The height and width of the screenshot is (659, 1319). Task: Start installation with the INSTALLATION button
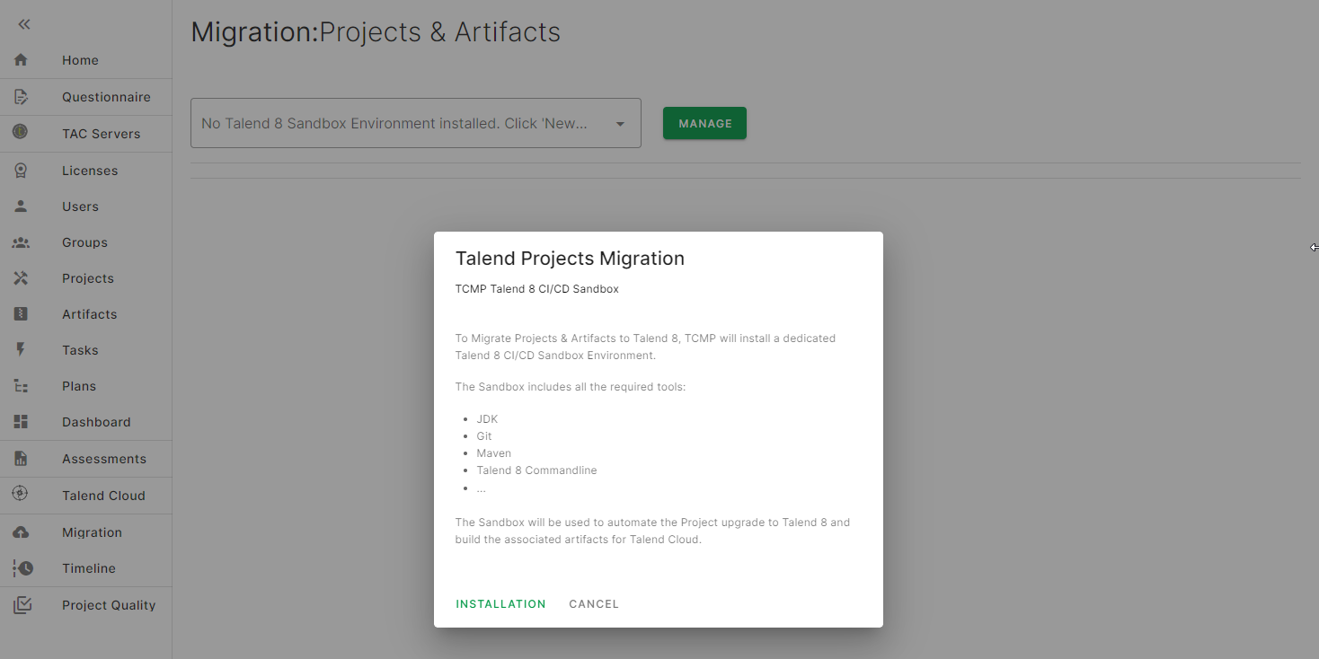click(x=500, y=603)
